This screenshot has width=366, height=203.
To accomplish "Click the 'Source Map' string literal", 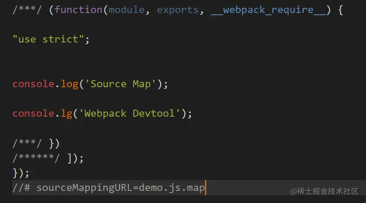I will tap(121, 84).
